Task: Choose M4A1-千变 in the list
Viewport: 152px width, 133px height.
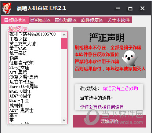Action: (19, 101)
